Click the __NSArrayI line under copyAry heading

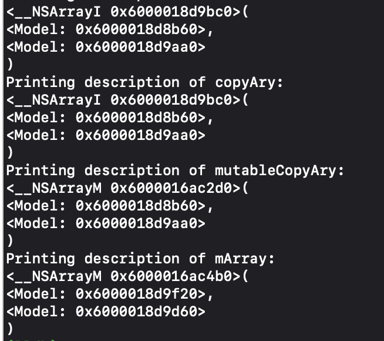(x=127, y=100)
